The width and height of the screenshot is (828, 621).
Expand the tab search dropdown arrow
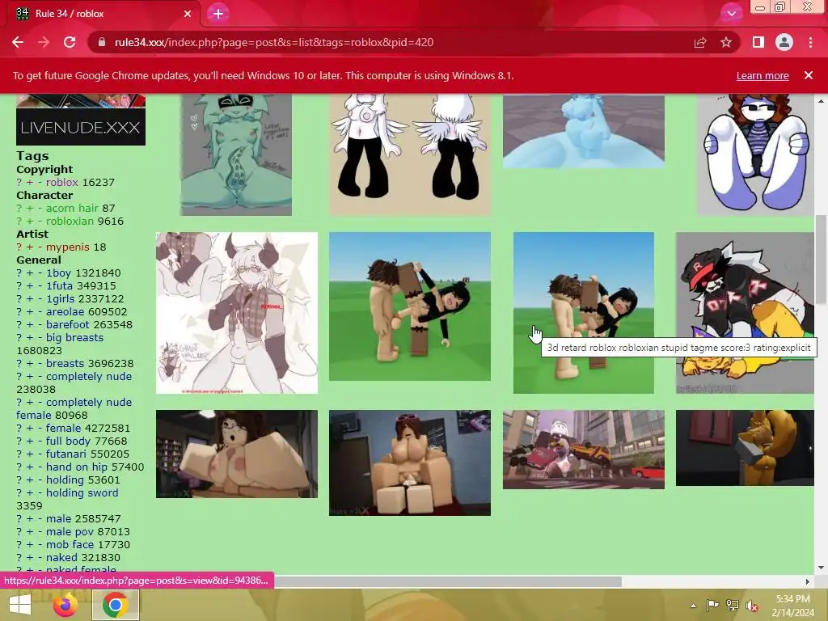[x=731, y=14]
